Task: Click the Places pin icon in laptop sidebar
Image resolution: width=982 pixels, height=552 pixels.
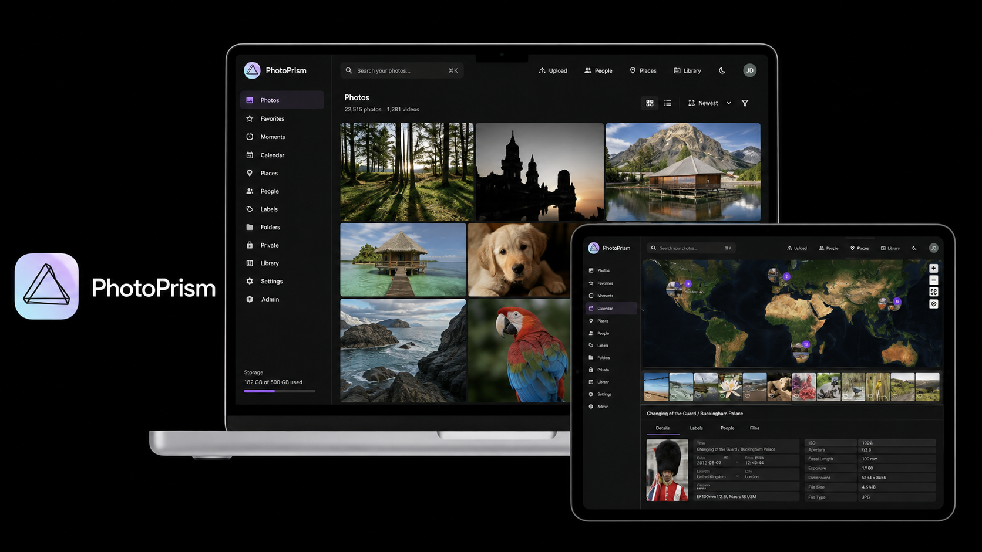Action: (250, 173)
